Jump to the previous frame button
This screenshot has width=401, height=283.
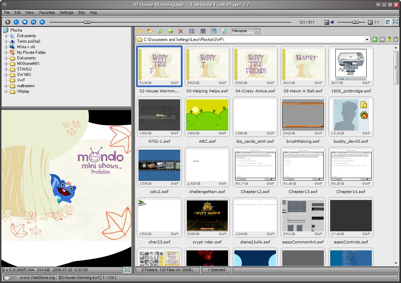pyautogui.click(x=33, y=22)
